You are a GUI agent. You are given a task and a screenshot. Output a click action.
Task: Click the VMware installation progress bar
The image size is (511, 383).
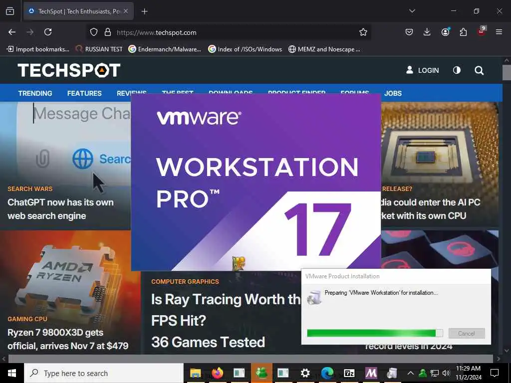[375, 333]
